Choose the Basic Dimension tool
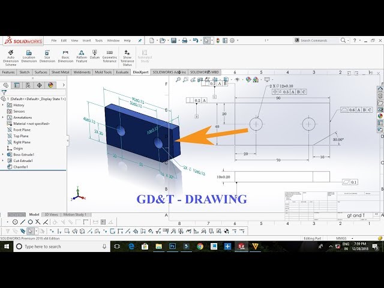 65,56
